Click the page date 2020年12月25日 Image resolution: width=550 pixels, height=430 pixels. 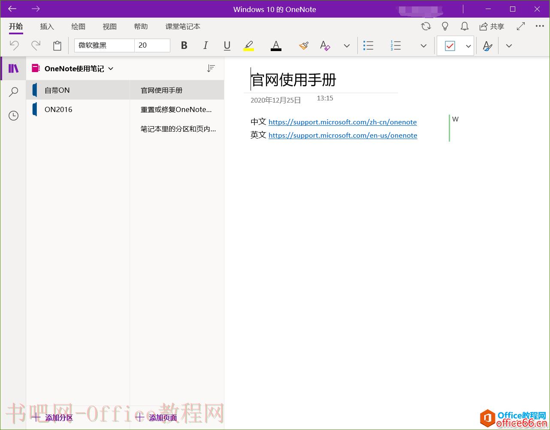pyautogui.click(x=276, y=100)
